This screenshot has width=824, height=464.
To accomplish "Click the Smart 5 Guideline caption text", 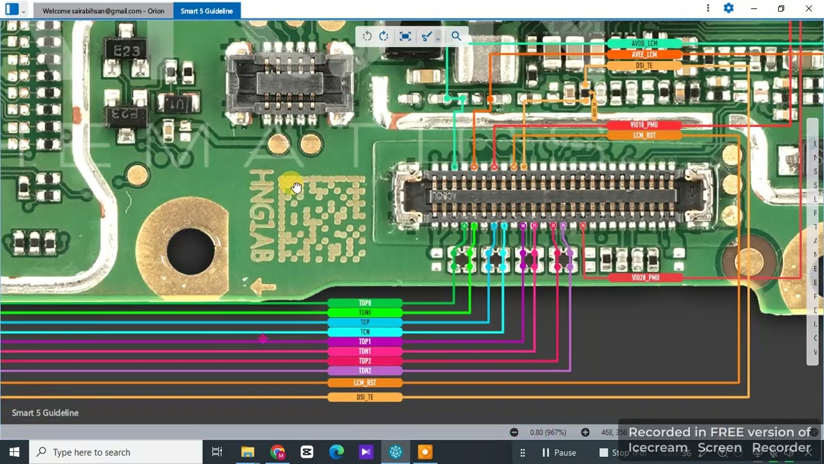I will [45, 412].
